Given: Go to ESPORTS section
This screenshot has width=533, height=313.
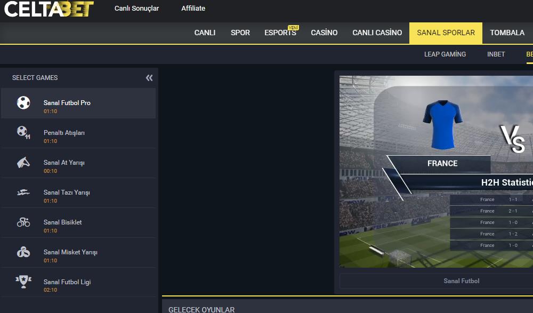Looking at the screenshot, I should pyautogui.click(x=280, y=33).
